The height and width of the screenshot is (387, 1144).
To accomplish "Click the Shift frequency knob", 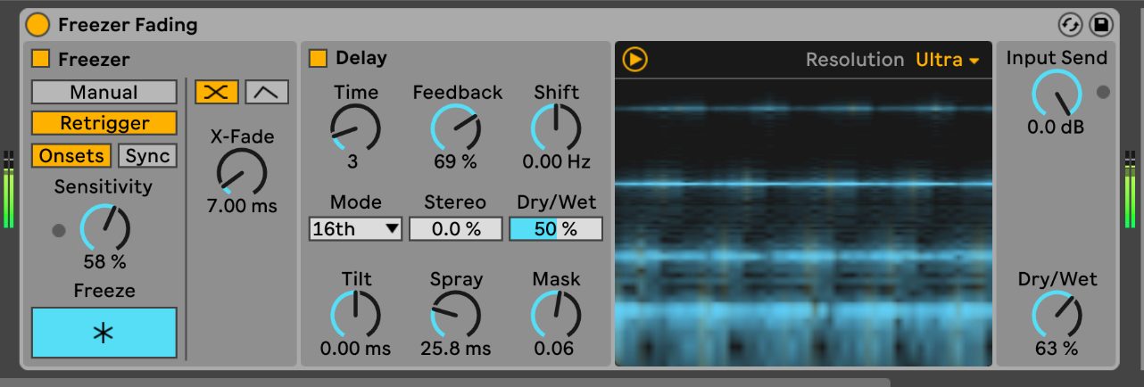I will click(556, 128).
